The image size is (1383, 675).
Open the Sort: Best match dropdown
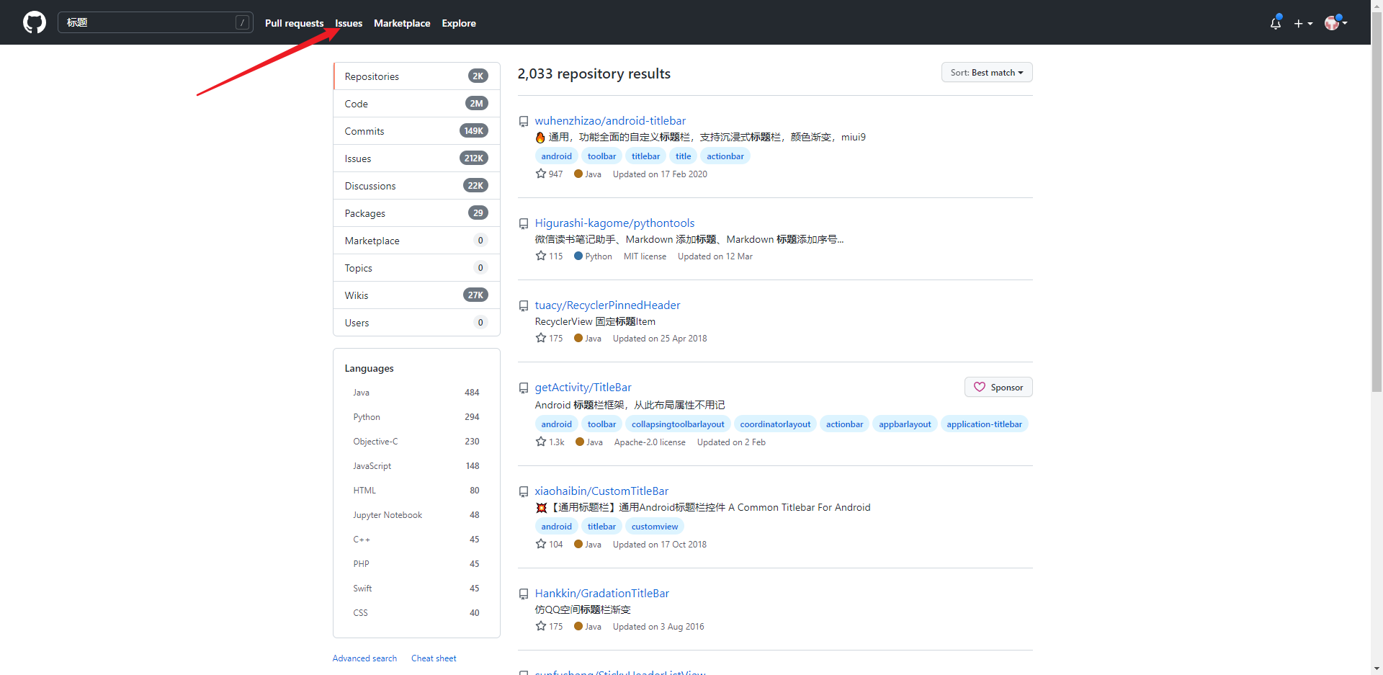[x=986, y=73]
